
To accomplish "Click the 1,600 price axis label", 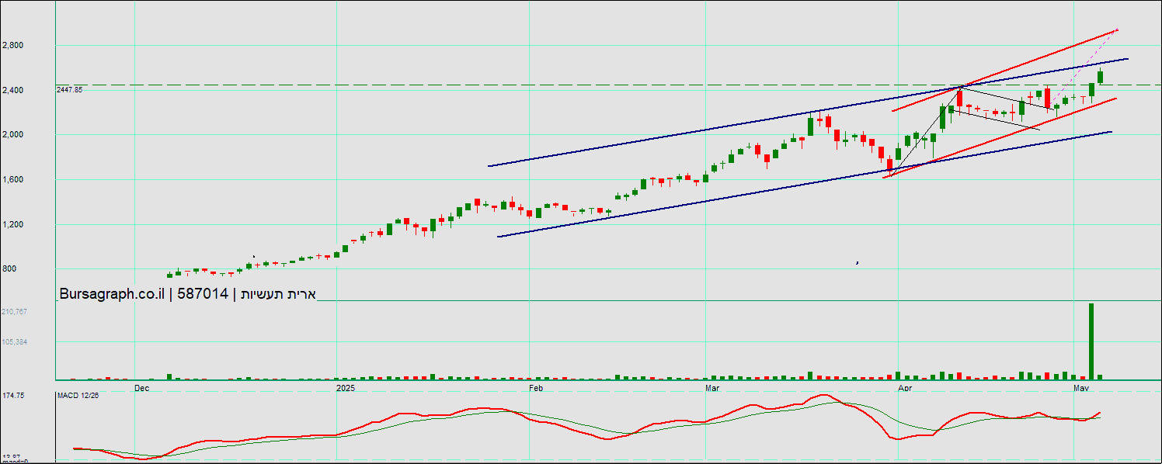I will pos(13,180).
